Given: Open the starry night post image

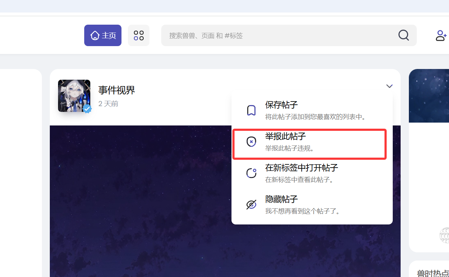Looking at the screenshot, I should (140, 200).
